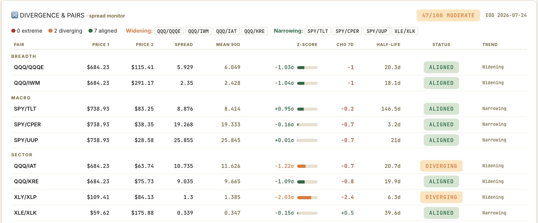Screen dimensions: 538x223
Task: Click the z-score bar in the SPY/TLT row
Action: click(307, 109)
